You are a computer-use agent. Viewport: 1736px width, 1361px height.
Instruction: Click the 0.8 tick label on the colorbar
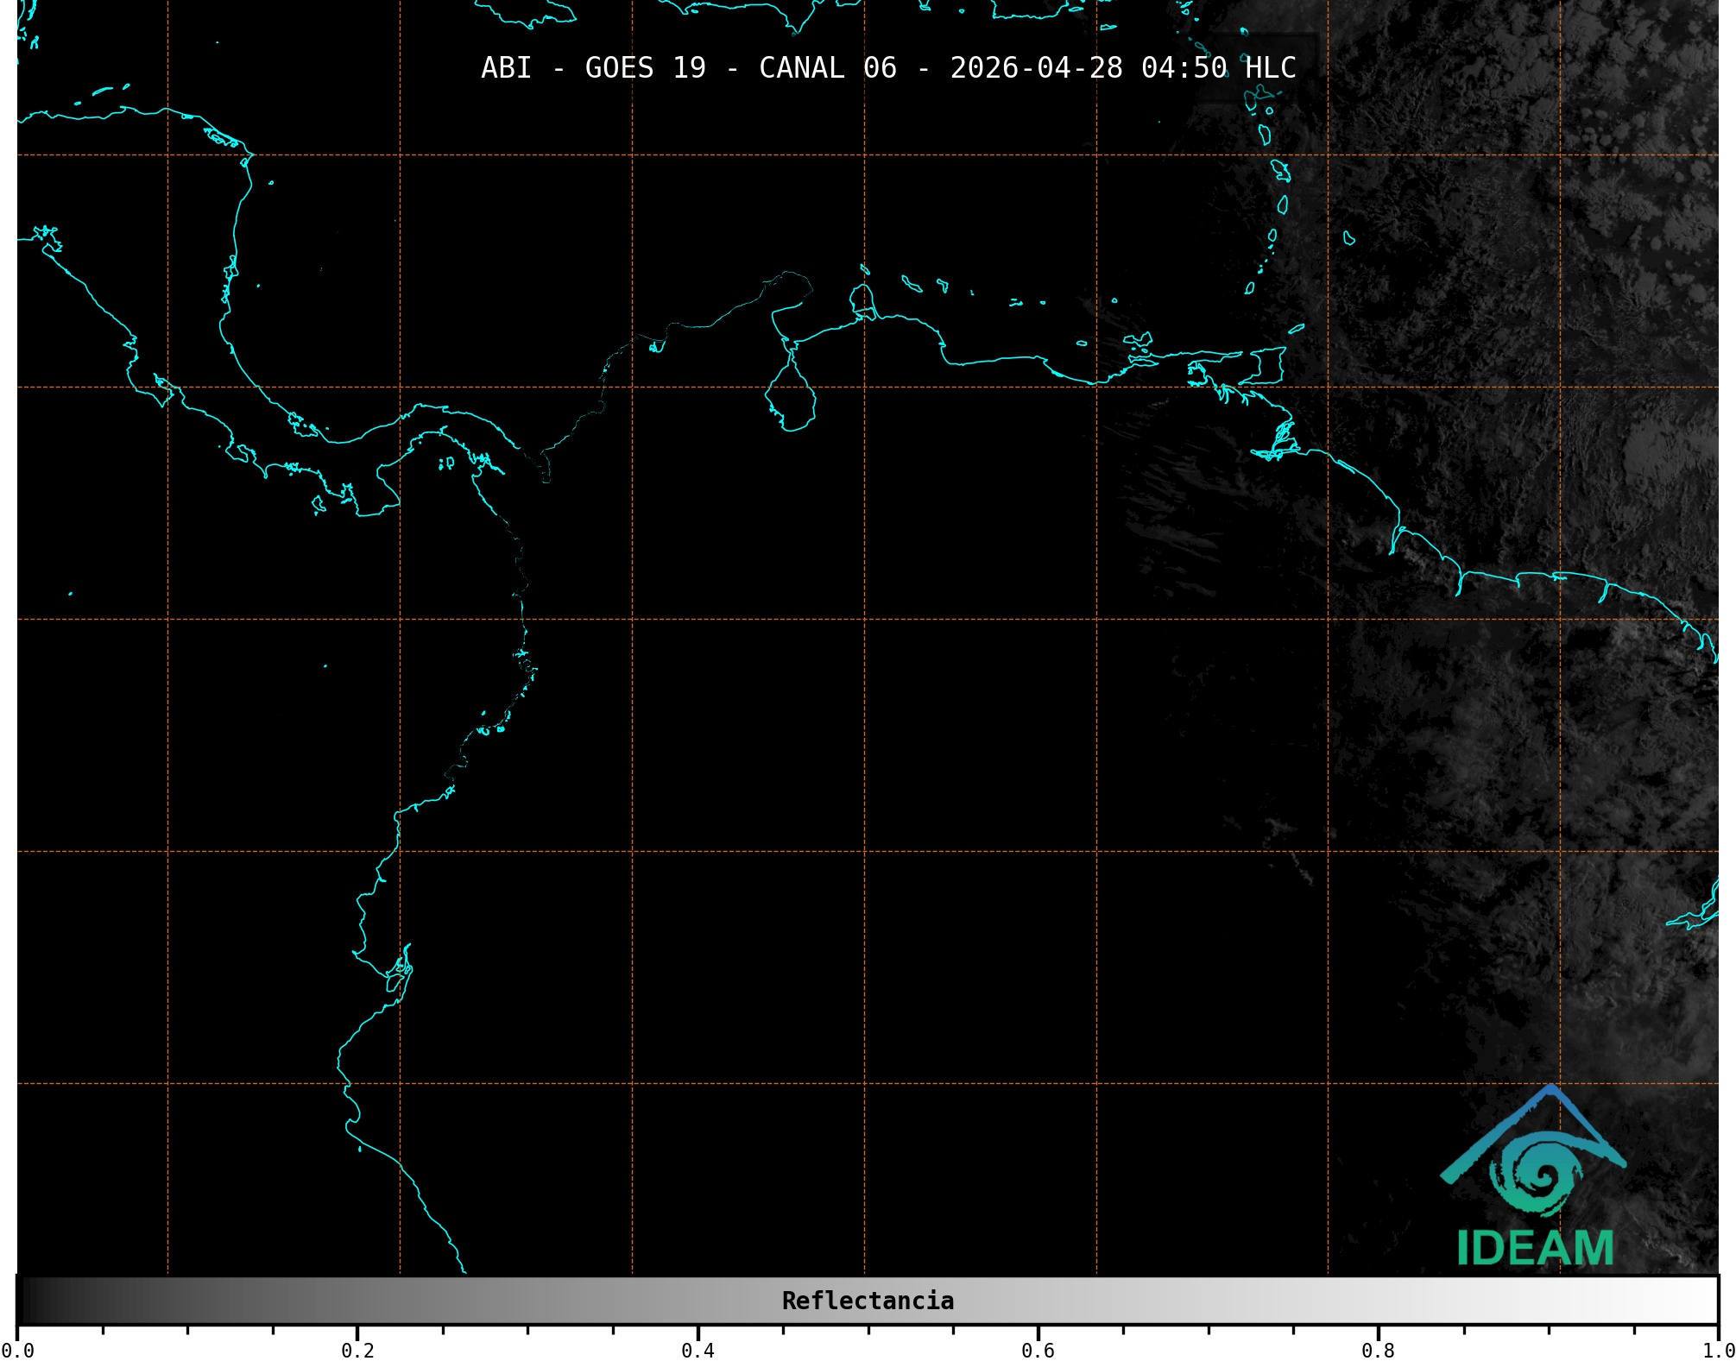tap(1378, 1350)
